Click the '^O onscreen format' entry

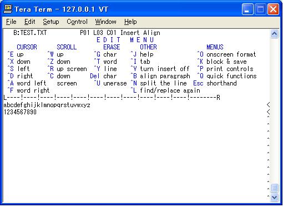pos(226,54)
